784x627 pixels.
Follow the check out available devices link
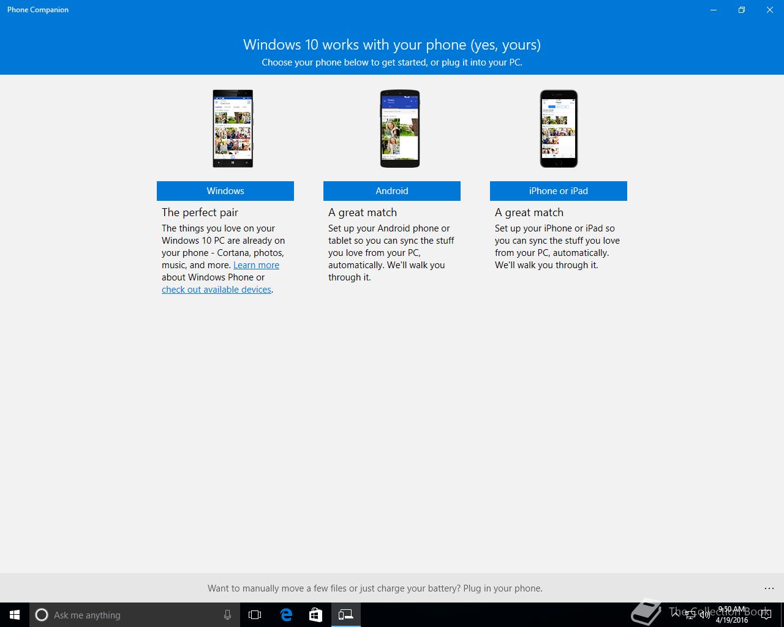(216, 290)
